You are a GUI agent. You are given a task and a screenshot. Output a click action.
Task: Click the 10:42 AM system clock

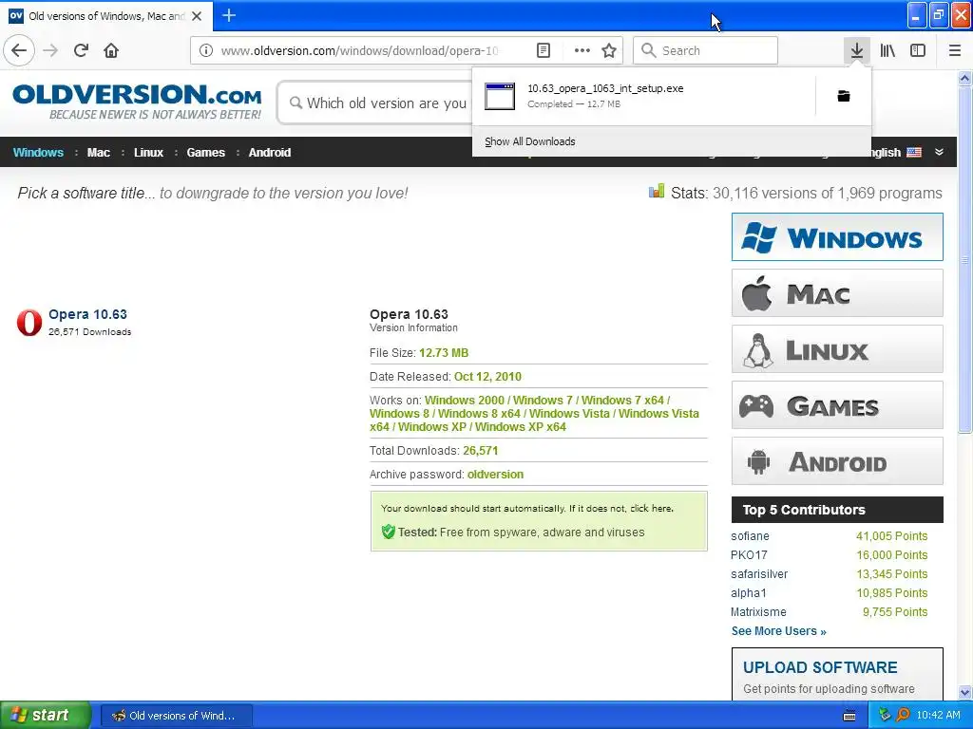tap(938, 715)
